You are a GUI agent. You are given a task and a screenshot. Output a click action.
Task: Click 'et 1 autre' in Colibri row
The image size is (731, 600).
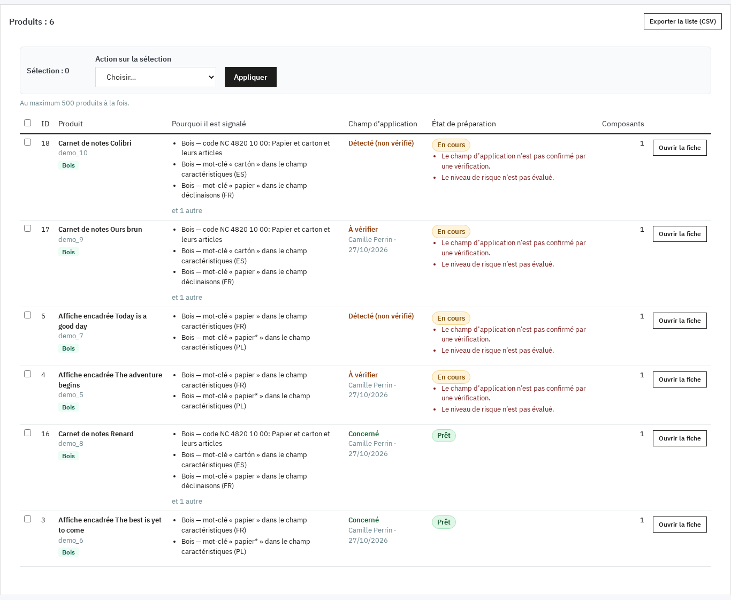coord(187,211)
